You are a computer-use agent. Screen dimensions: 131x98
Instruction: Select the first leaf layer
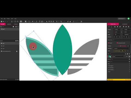tap(10, 43)
